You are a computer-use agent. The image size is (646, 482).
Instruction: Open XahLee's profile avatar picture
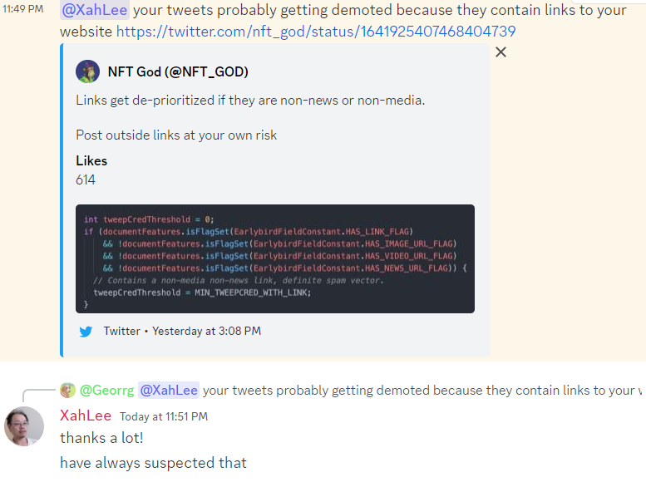tap(24, 426)
